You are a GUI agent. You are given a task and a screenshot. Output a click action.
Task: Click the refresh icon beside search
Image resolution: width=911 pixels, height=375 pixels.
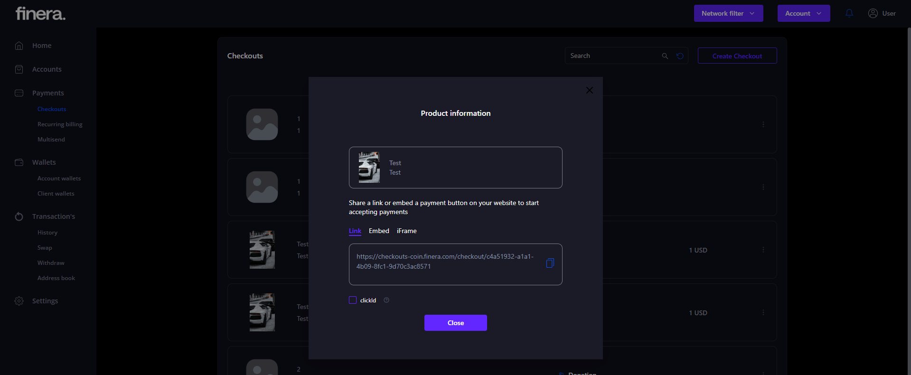pos(680,56)
